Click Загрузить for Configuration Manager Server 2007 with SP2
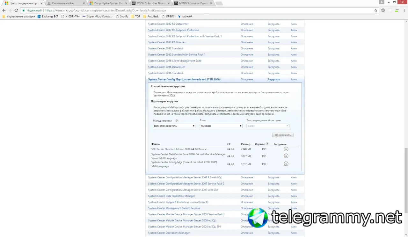The width and height of the screenshot is (408, 237). click(x=273, y=190)
